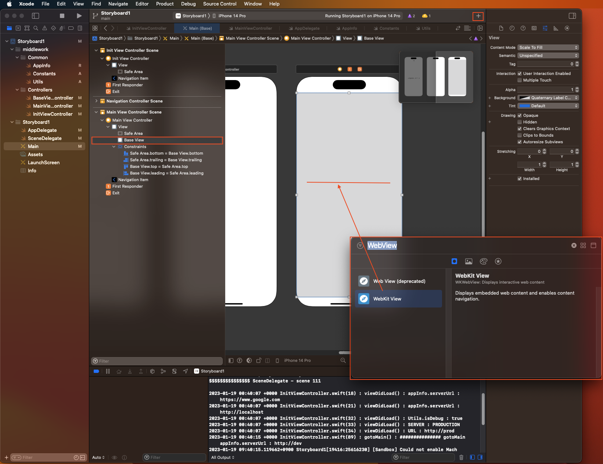The width and height of the screenshot is (603, 464).
Task: Collapse the Controllers folder in navigator
Action: tap(17, 90)
